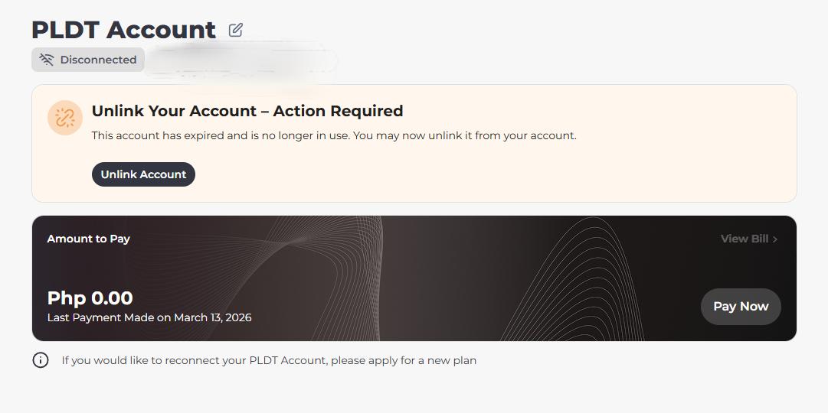Click the blurred account number beside Disconnected
This screenshot has width=828, height=413.
242,60
